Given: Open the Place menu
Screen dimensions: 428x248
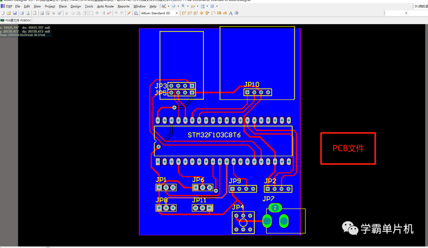Looking at the screenshot, I should pyautogui.click(x=63, y=6).
